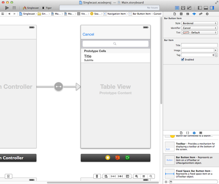Select the prototype cell titled Title
Image resolution: width=219 pixels, height=184 pixels.
(115, 58)
